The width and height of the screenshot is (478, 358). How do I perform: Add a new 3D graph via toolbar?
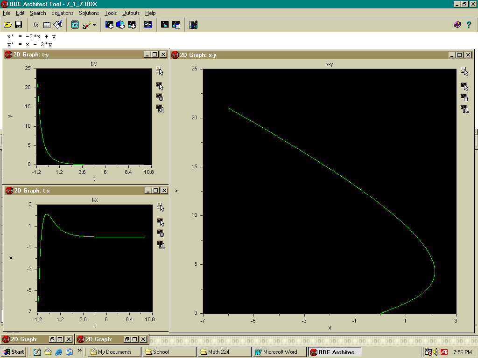coord(120,25)
